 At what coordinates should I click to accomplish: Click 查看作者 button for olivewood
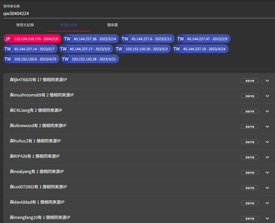(250, 127)
